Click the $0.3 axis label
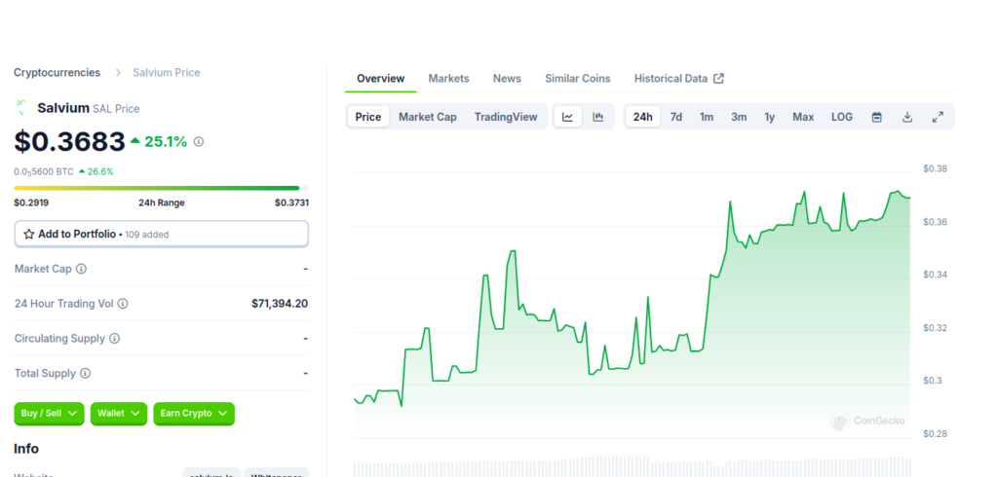The image size is (998, 477). (x=933, y=381)
